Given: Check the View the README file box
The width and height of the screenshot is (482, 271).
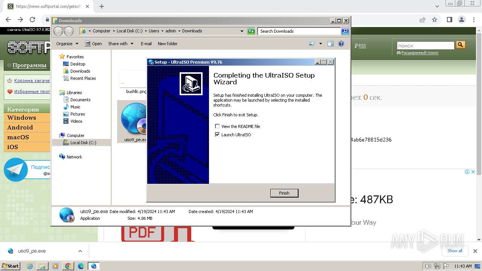Looking at the screenshot, I should [217, 126].
